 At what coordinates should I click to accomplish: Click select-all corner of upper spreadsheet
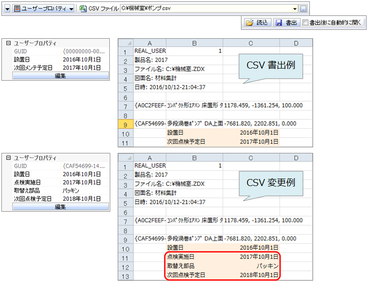(126, 43)
